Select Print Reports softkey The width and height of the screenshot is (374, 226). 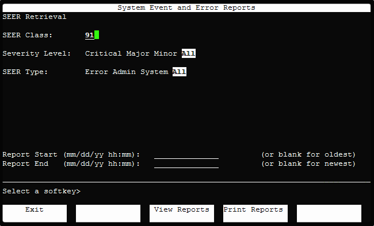coord(255,213)
